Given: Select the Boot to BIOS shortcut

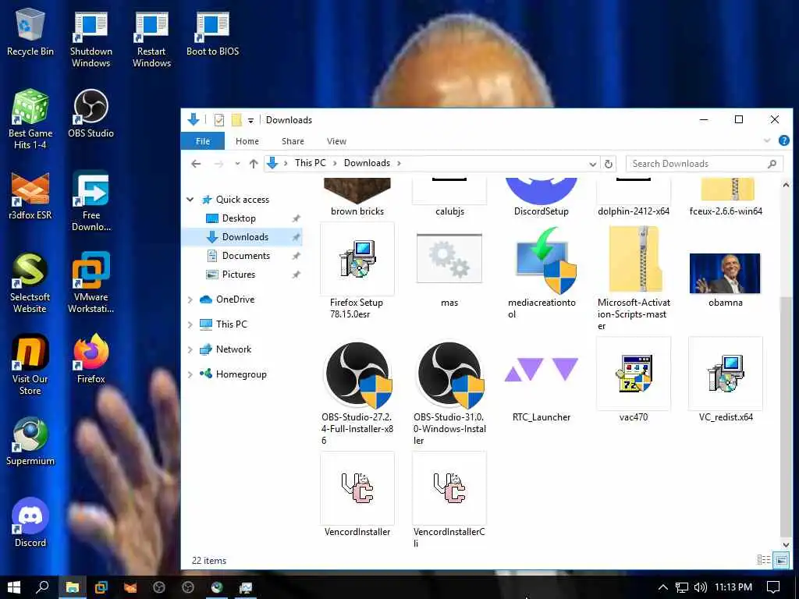Looking at the screenshot, I should (x=212, y=33).
